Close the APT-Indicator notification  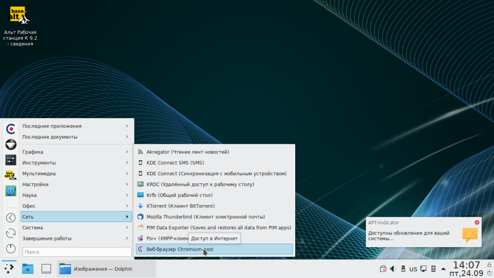(477, 222)
